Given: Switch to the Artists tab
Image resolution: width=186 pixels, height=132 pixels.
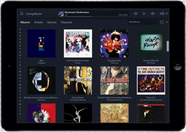Looking at the screenshot, I should pos(38,22).
